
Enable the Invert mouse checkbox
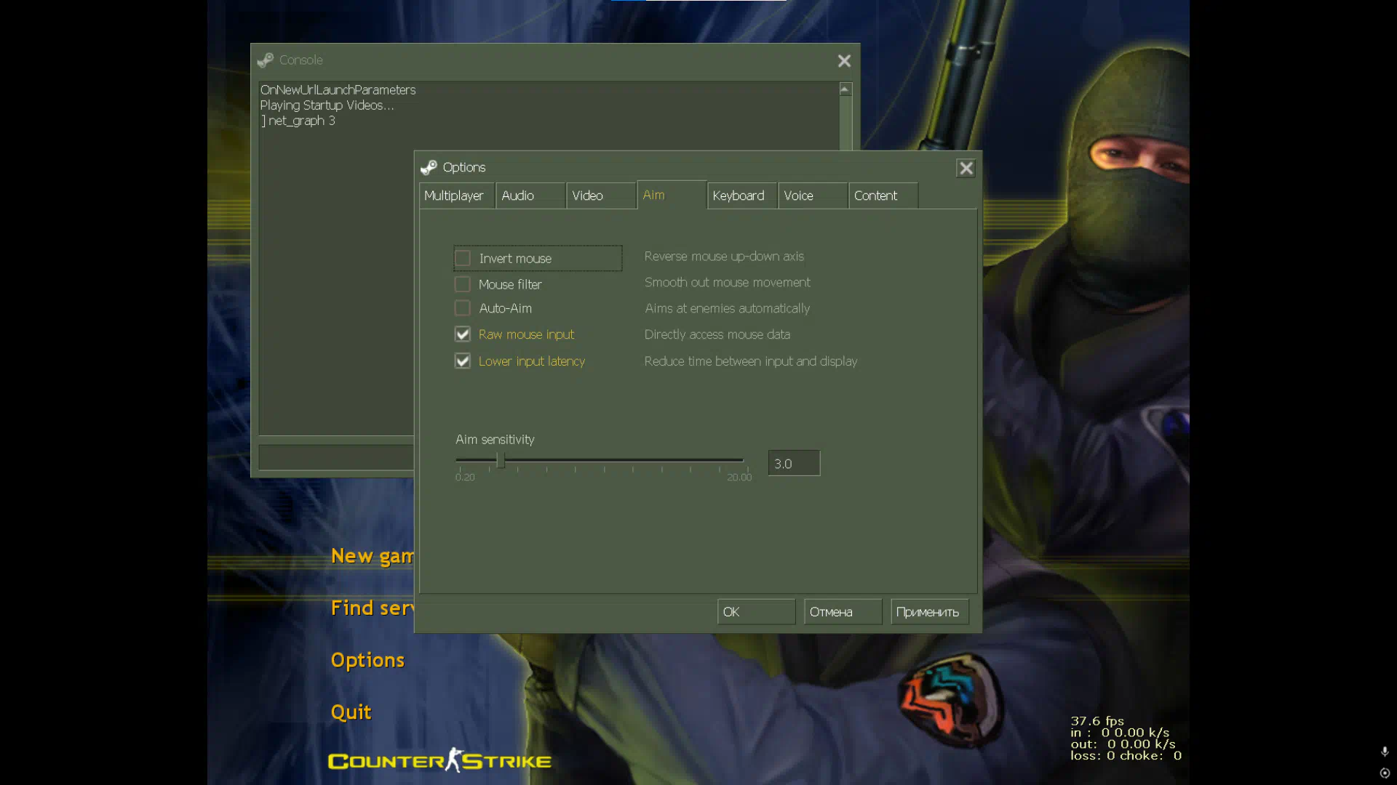click(463, 258)
